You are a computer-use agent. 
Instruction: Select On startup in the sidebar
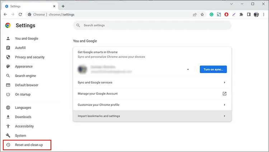tap(23, 94)
